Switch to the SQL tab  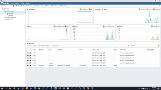pyautogui.click(x=42, y=6)
